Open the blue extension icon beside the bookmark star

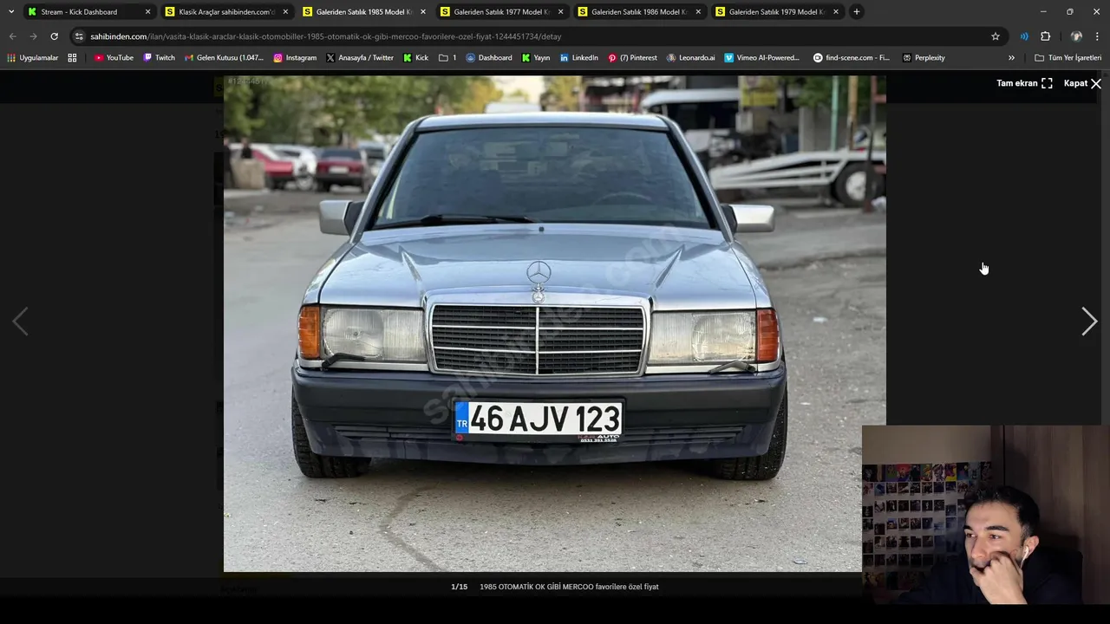[x=1024, y=36]
